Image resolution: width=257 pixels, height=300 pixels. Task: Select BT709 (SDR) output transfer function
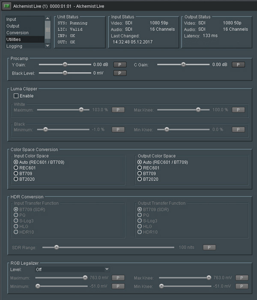coord(153,210)
